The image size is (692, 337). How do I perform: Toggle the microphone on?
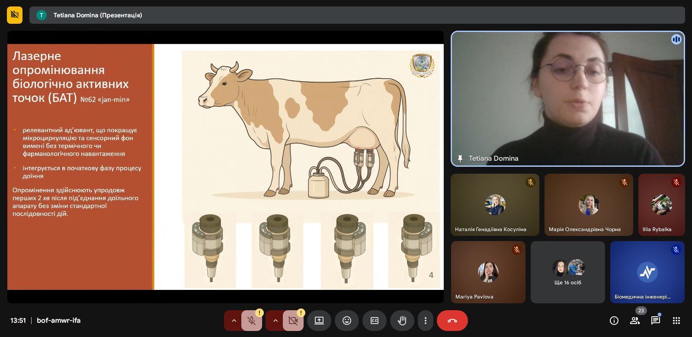click(251, 321)
